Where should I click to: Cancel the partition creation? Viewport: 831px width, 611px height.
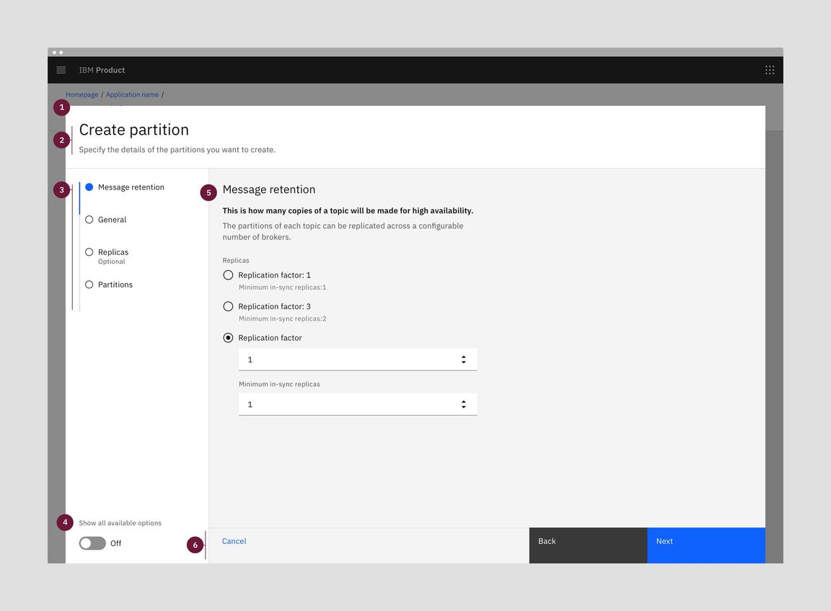(234, 541)
